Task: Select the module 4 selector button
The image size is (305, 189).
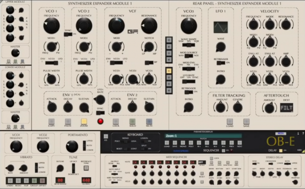Action: (x=169, y=90)
